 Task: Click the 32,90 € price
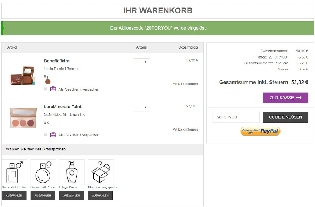click(x=192, y=60)
